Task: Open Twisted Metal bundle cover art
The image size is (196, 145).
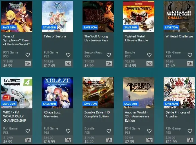Action: coord(139,17)
